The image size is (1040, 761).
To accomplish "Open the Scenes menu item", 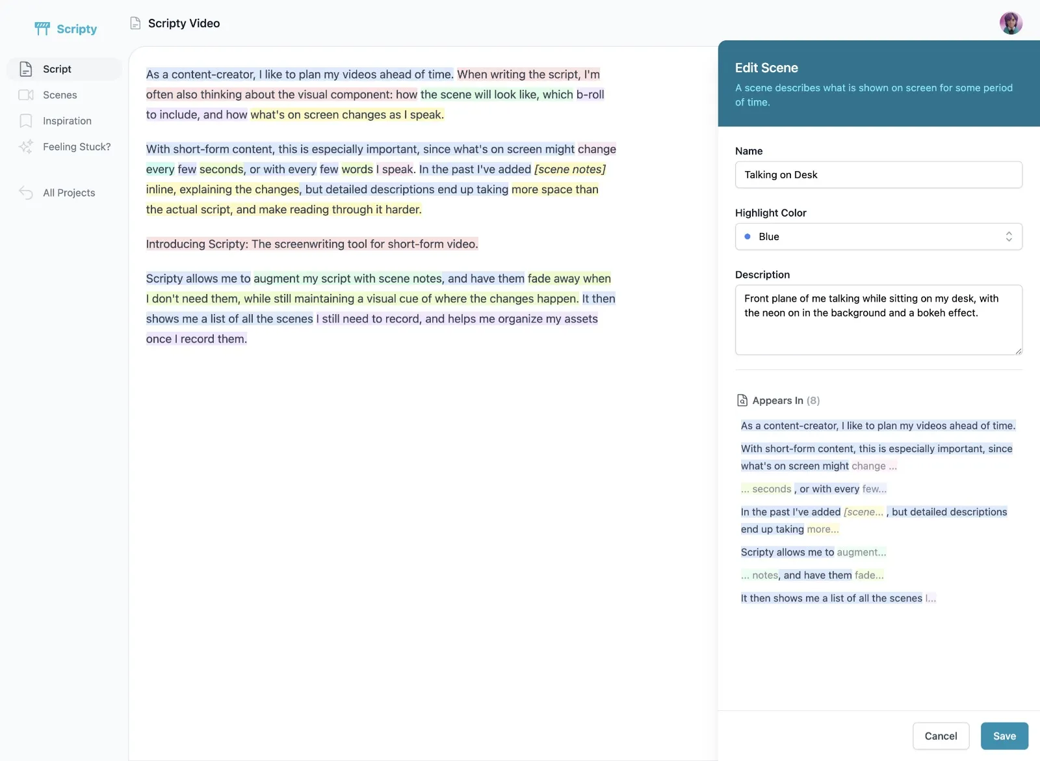I will (x=60, y=95).
